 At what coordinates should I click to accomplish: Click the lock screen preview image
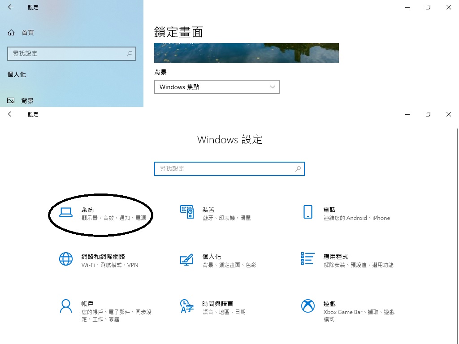pos(247,53)
